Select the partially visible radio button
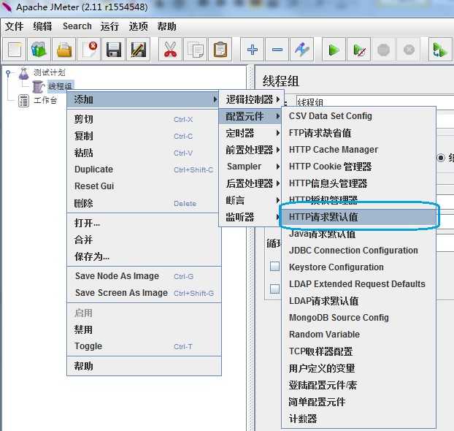The image size is (454, 431). [441, 158]
